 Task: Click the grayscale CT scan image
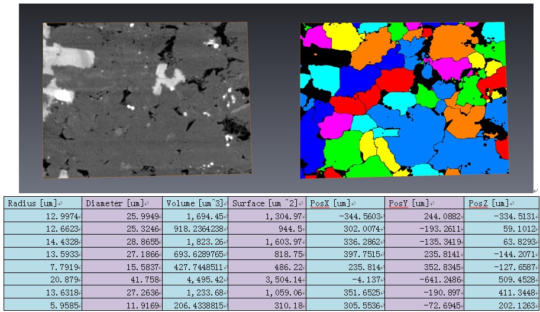pyautogui.click(x=147, y=100)
